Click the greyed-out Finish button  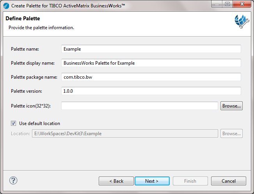190,181
